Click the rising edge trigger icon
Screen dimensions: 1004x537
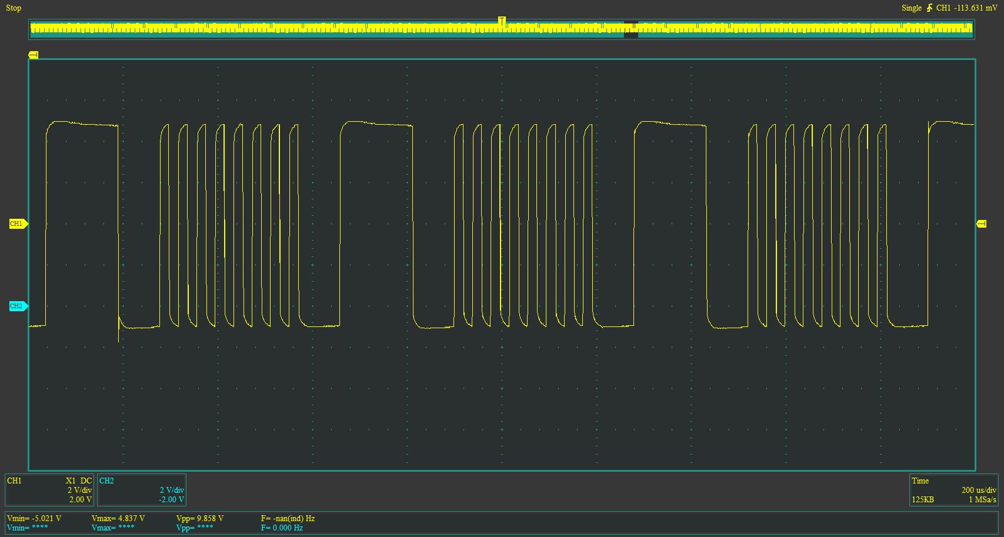coord(929,8)
